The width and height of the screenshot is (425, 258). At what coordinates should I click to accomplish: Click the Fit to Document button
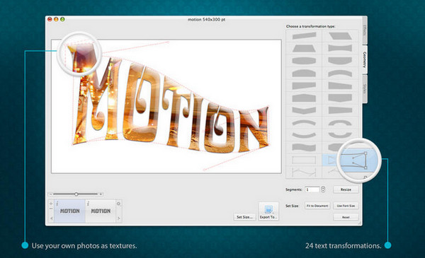[x=317, y=206]
